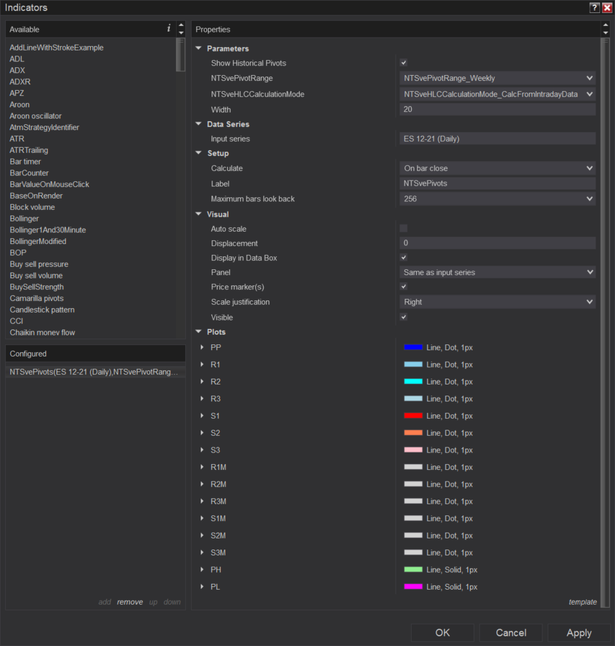The height and width of the screenshot is (646, 615).
Task: Click the Cancel button
Action: pos(511,633)
